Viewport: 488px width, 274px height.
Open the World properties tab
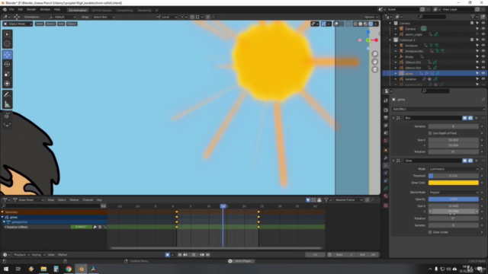click(386, 141)
